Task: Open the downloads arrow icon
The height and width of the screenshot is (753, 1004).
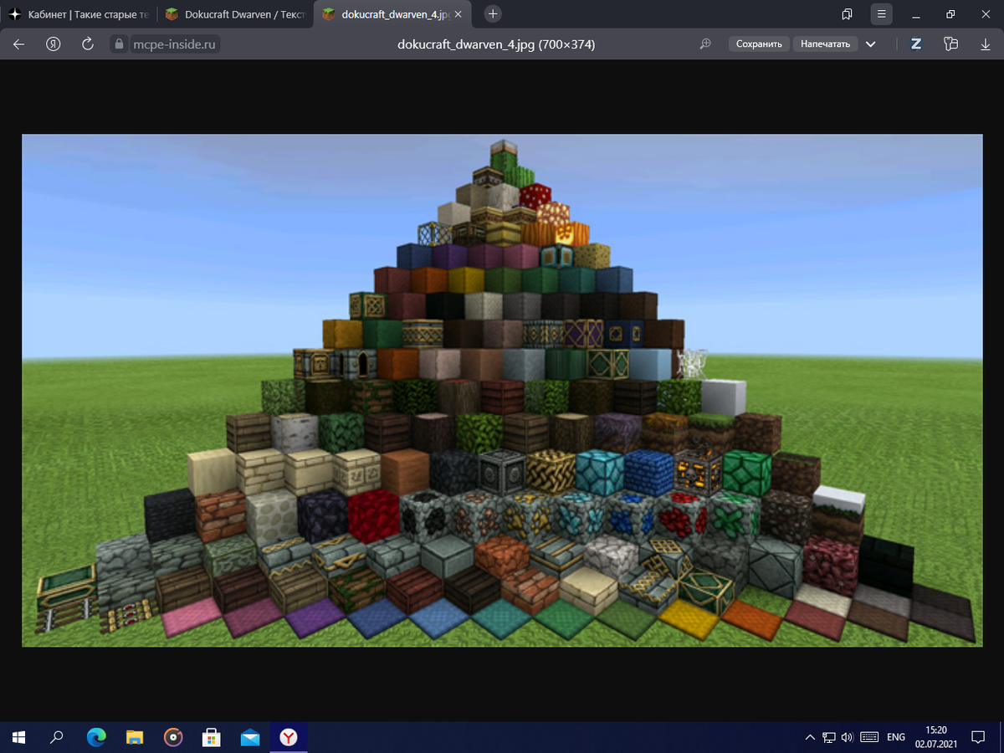Action: 985,44
